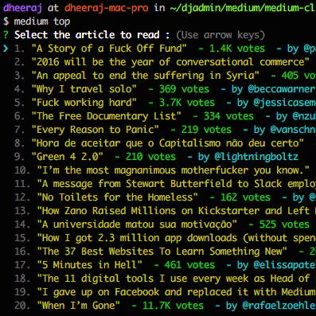Click author handle "@lightningboltz"
This screenshot has width=316, height=316.
tap(256, 157)
